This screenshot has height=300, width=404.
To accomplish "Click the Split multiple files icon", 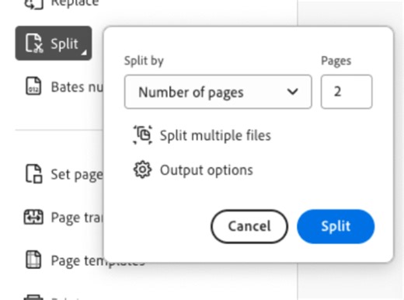I will coord(143,134).
